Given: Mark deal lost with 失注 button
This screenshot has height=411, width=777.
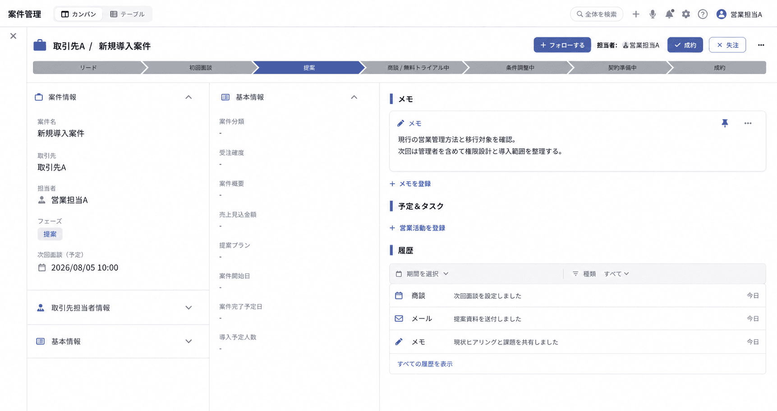Looking at the screenshot, I should click(727, 45).
